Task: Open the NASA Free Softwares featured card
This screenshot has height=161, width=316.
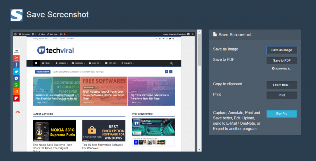Action: click(104, 91)
